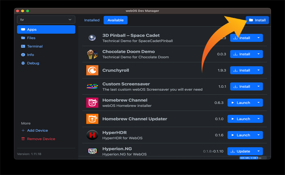Click the Hyperion.NG app icon
285x175 pixels.
pyautogui.click(x=92, y=151)
